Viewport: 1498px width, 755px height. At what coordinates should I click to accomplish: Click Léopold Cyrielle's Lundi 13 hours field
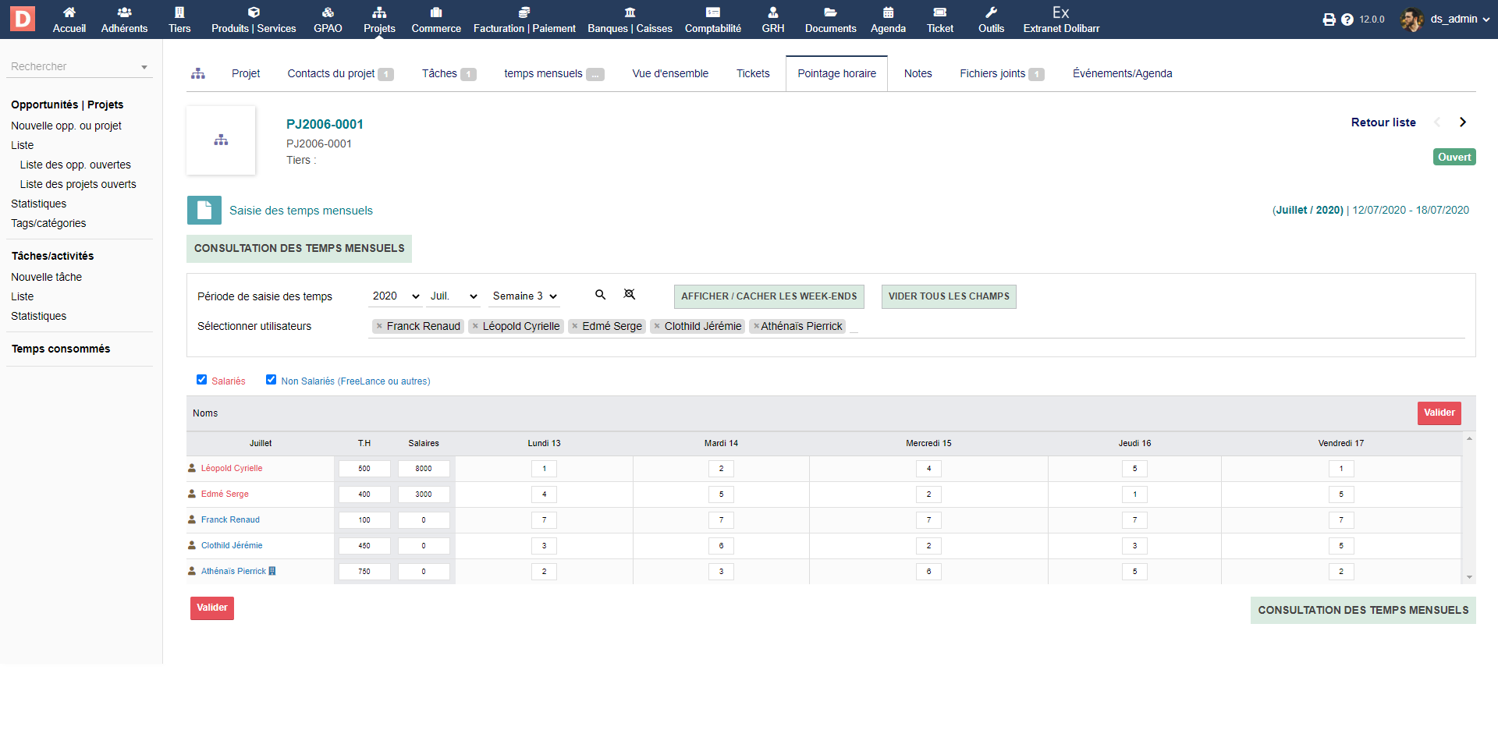(x=544, y=469)
